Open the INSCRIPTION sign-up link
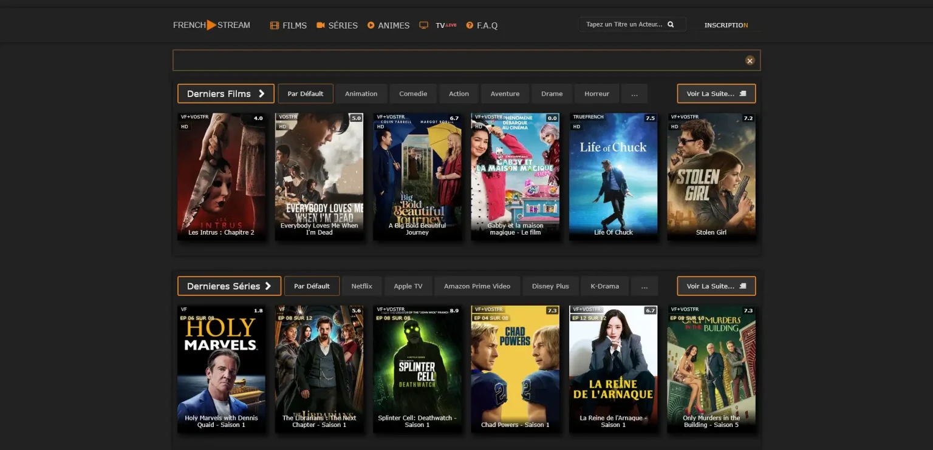This screenshot has height=450, width=933. [x=726, y=25]
